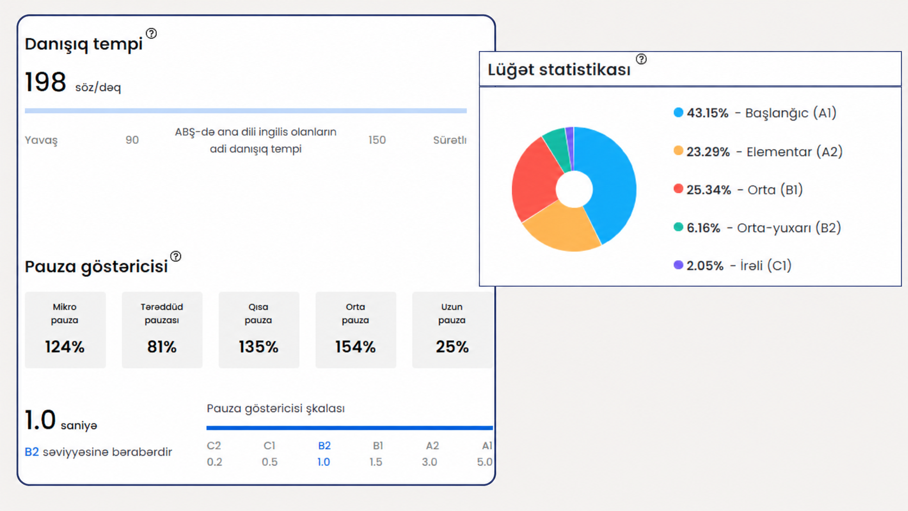The height and width of the screenshot is (511, 908).
Task: Click the 6.16% Orta-yuxarı (B2) legend text
Action: point(764,228)
